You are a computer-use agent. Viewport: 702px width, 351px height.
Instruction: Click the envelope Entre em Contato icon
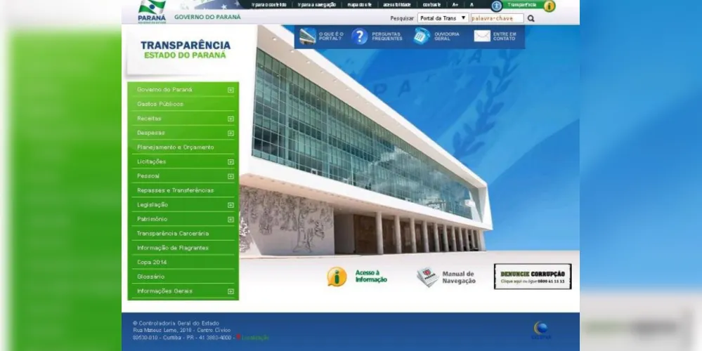point(482,37)
